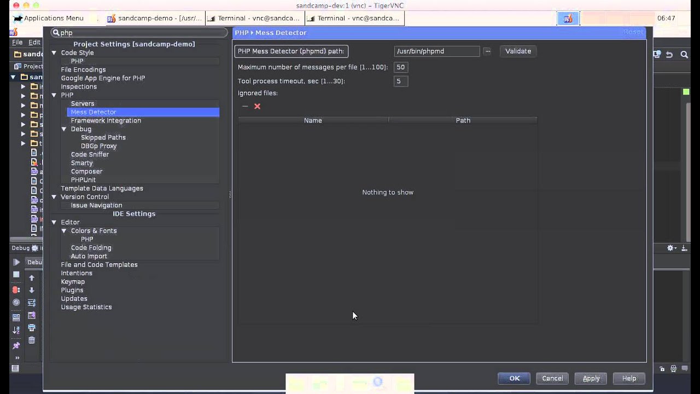700x394 pixels.
Task: Click the trash can icon in Debug panel
Action: click(32, 340)
